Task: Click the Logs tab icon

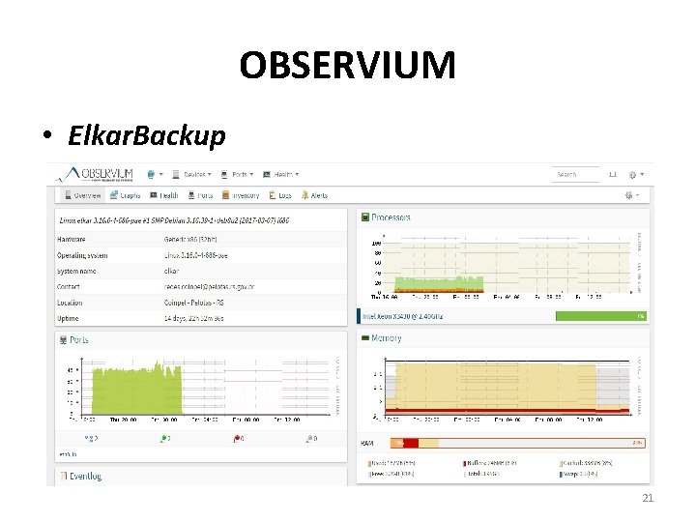Action: [272, 195]
